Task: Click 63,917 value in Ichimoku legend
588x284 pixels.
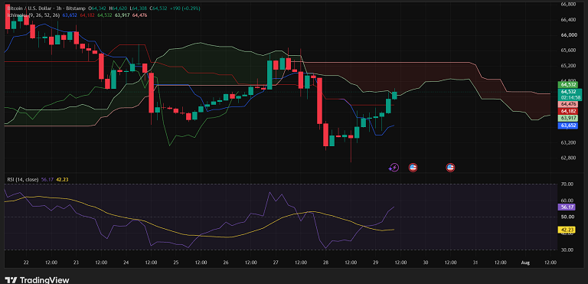Action: coord(122,15)
